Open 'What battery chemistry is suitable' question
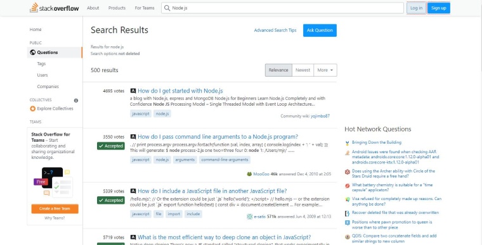Screen dimensions: 482x245 coord(392,187)
